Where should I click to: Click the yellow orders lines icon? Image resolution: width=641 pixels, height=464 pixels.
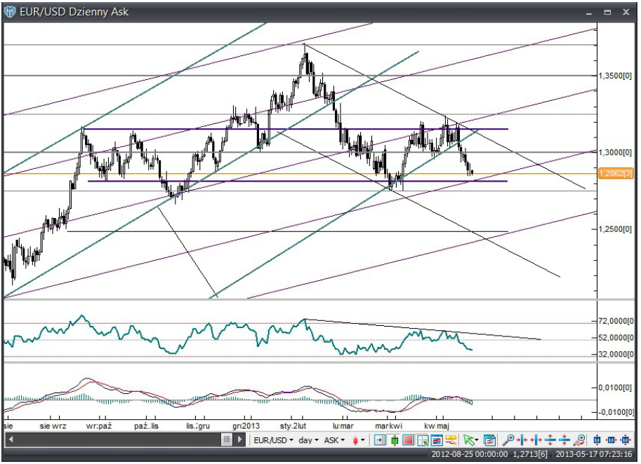(x=451, y=440)
